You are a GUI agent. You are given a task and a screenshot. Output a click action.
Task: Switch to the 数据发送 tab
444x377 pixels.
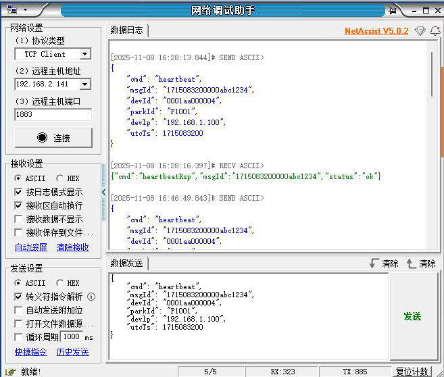pyautogui.click(x=126, y=263)
